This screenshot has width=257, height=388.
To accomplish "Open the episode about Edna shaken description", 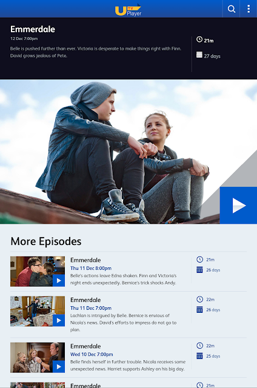I will coord(123,279).
